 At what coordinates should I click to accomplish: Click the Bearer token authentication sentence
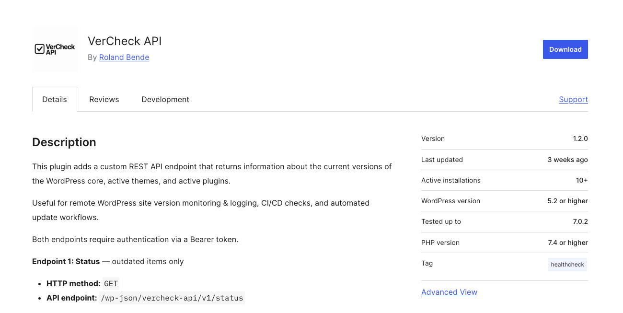(x=135, y=239)
